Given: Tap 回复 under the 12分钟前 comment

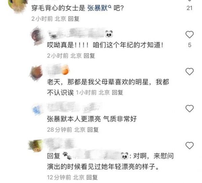Looking at the screenshot, I should 92,178.
